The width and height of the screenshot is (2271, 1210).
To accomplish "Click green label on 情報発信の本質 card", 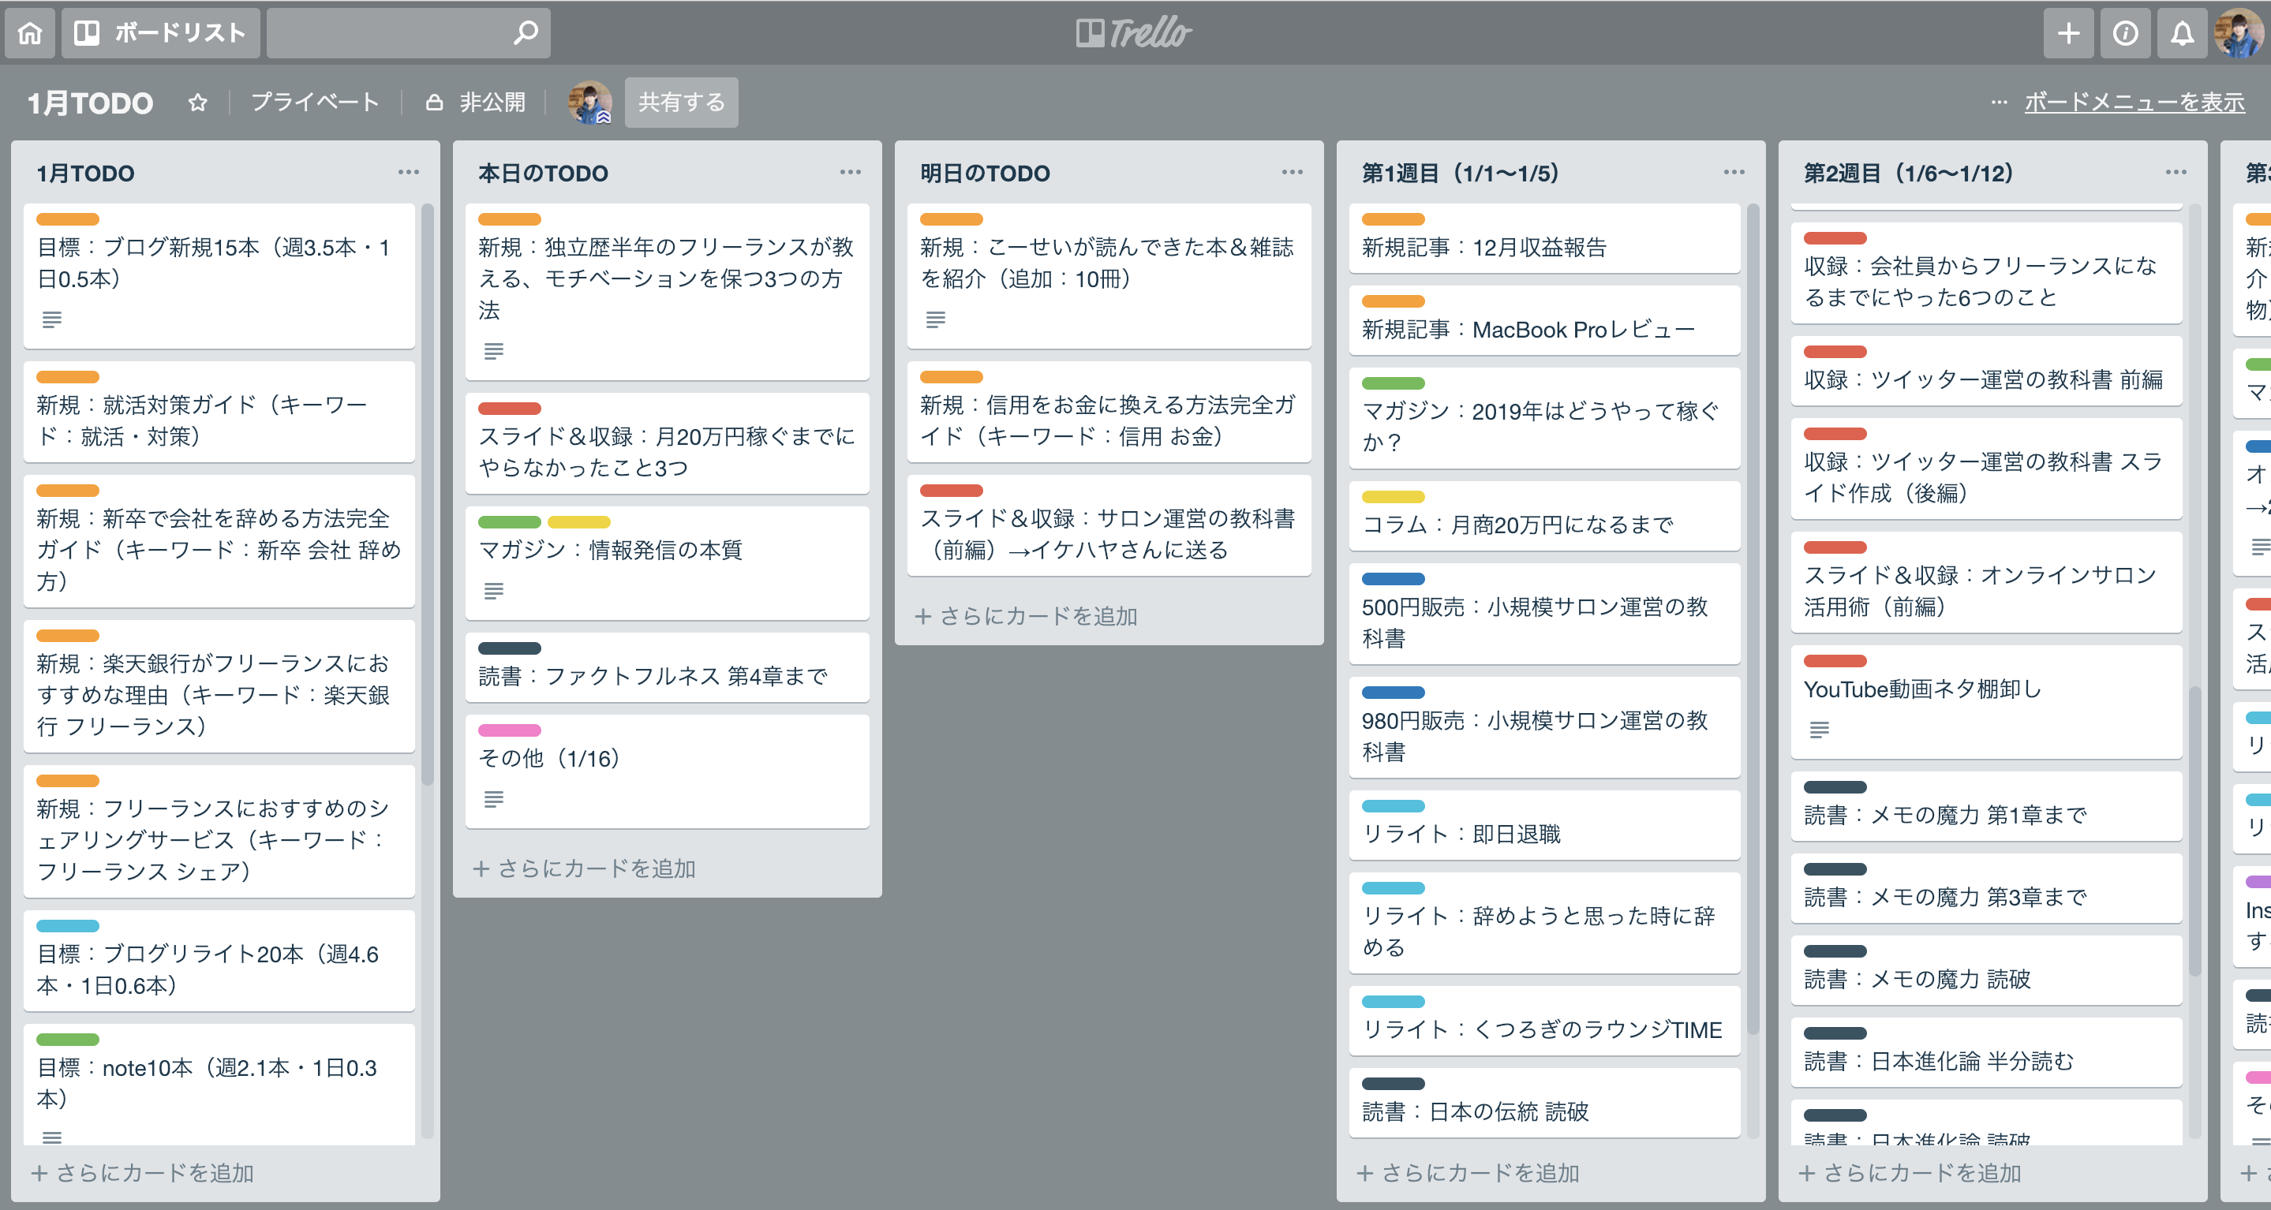I will click(x=510, y=521).
